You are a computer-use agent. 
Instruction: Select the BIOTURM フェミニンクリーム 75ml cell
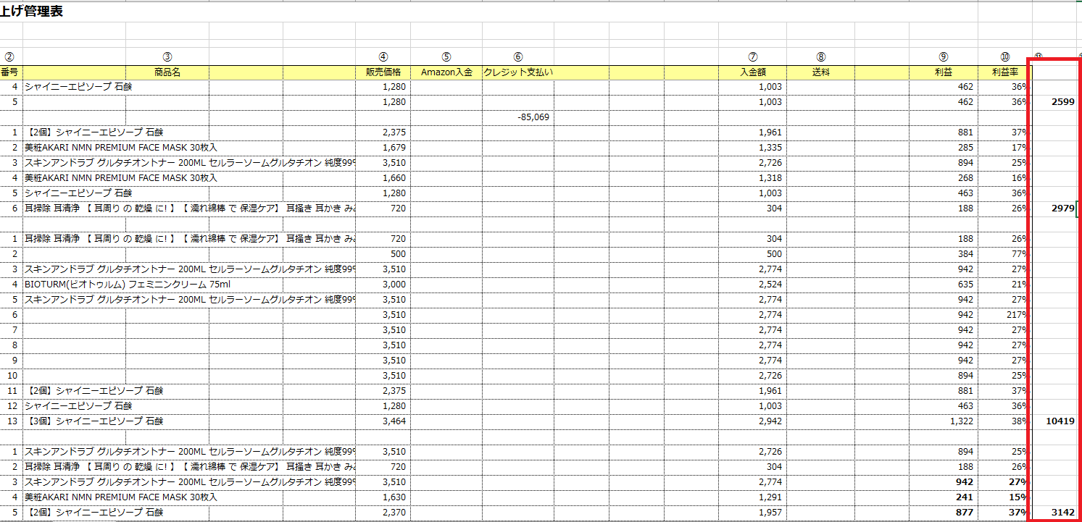[x=127, y=285]
